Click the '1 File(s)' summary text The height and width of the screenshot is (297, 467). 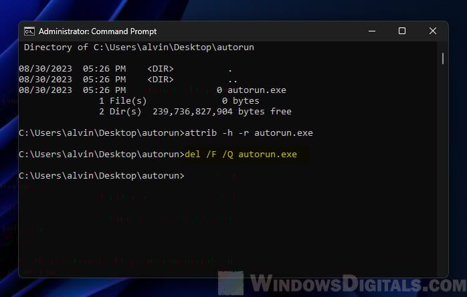(x=122, y=101)
